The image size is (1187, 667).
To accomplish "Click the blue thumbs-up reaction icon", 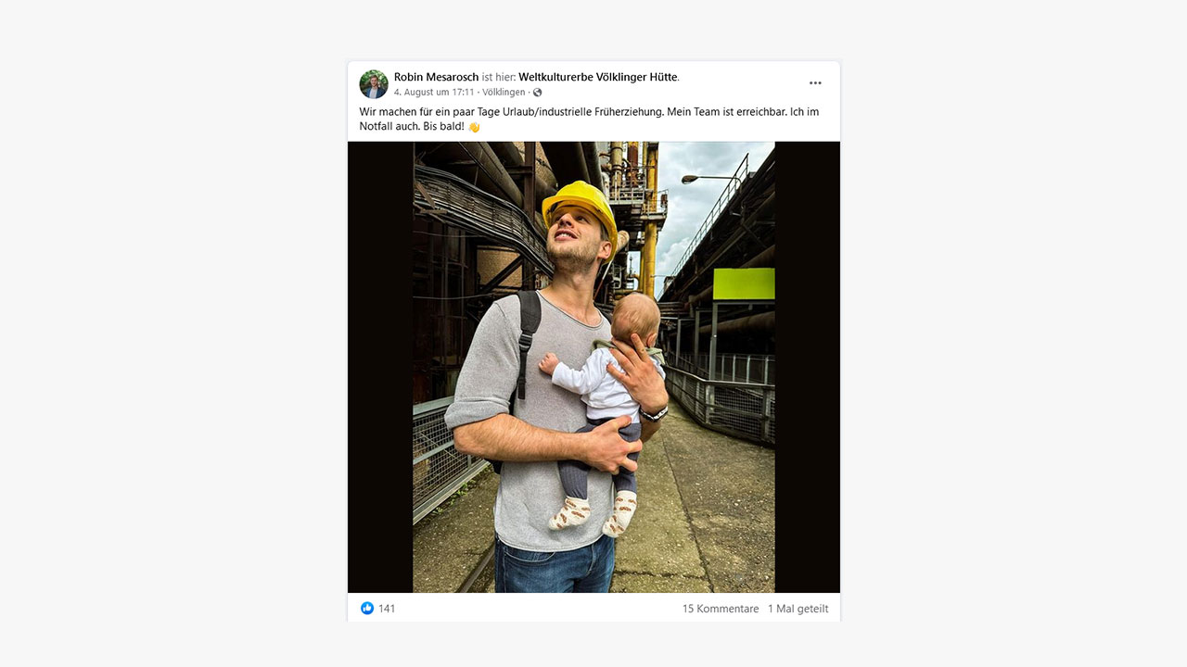I will pos(367,609).
